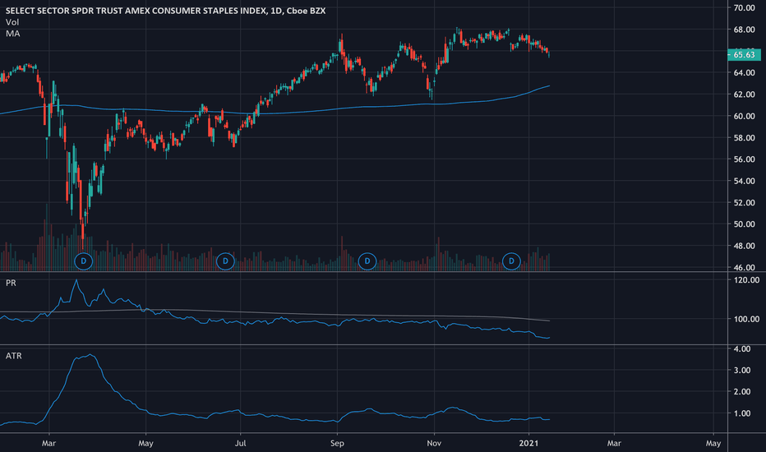This screenshot has height=452, width=766.
Task: Click the 120.00 value on PR scale
Action: tap(746, 280)
